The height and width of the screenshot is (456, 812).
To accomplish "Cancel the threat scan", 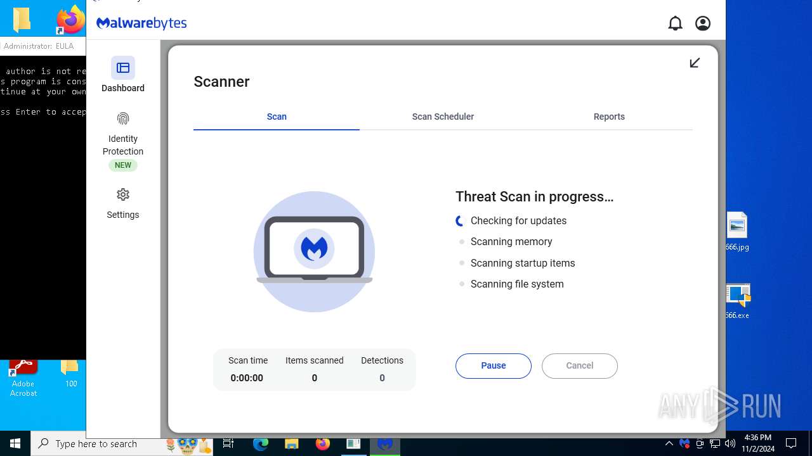I will [580, 366].
